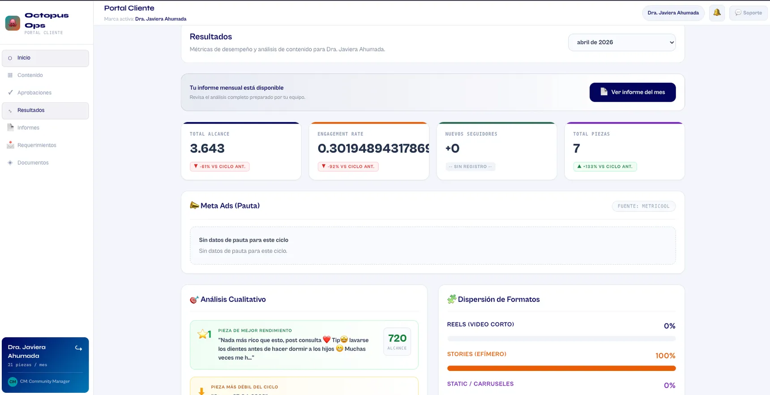The width and height of the screenshot is (770, 395).
Task: Click the Pieza más débil del ciclo label
Action: (244, 387)
